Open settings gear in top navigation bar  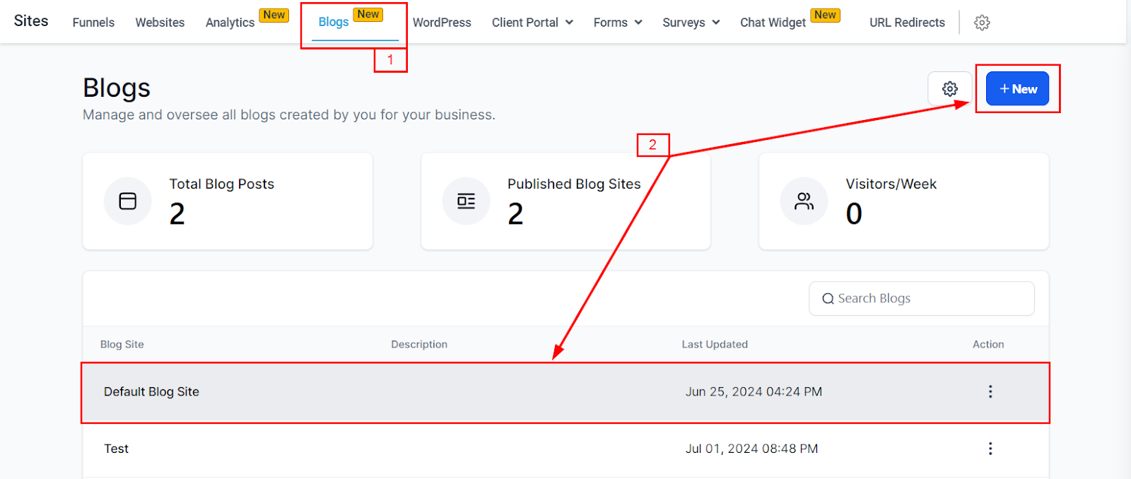pyautogui.click(x=982, y=23)
